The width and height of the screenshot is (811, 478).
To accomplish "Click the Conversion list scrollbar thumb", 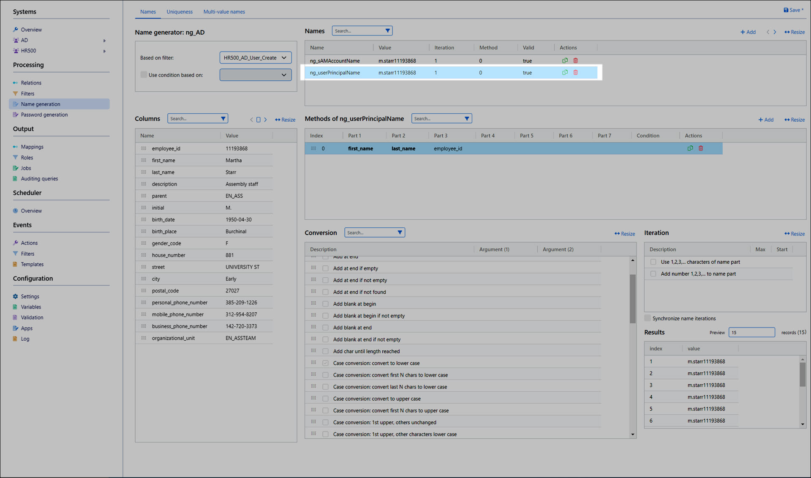I will pyautogui.click(x=632, y=298).
